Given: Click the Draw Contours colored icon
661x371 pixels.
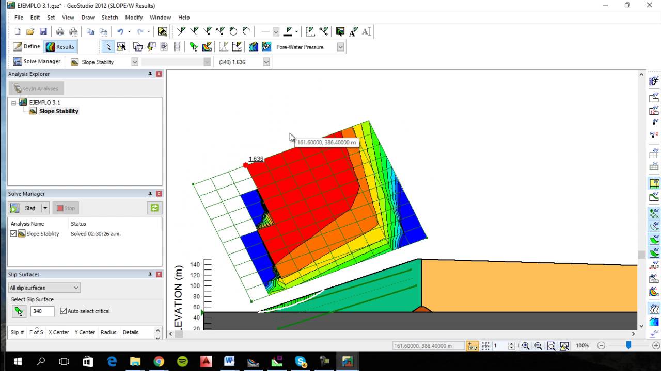Looking at the screenshot, I should coord(254,47).
